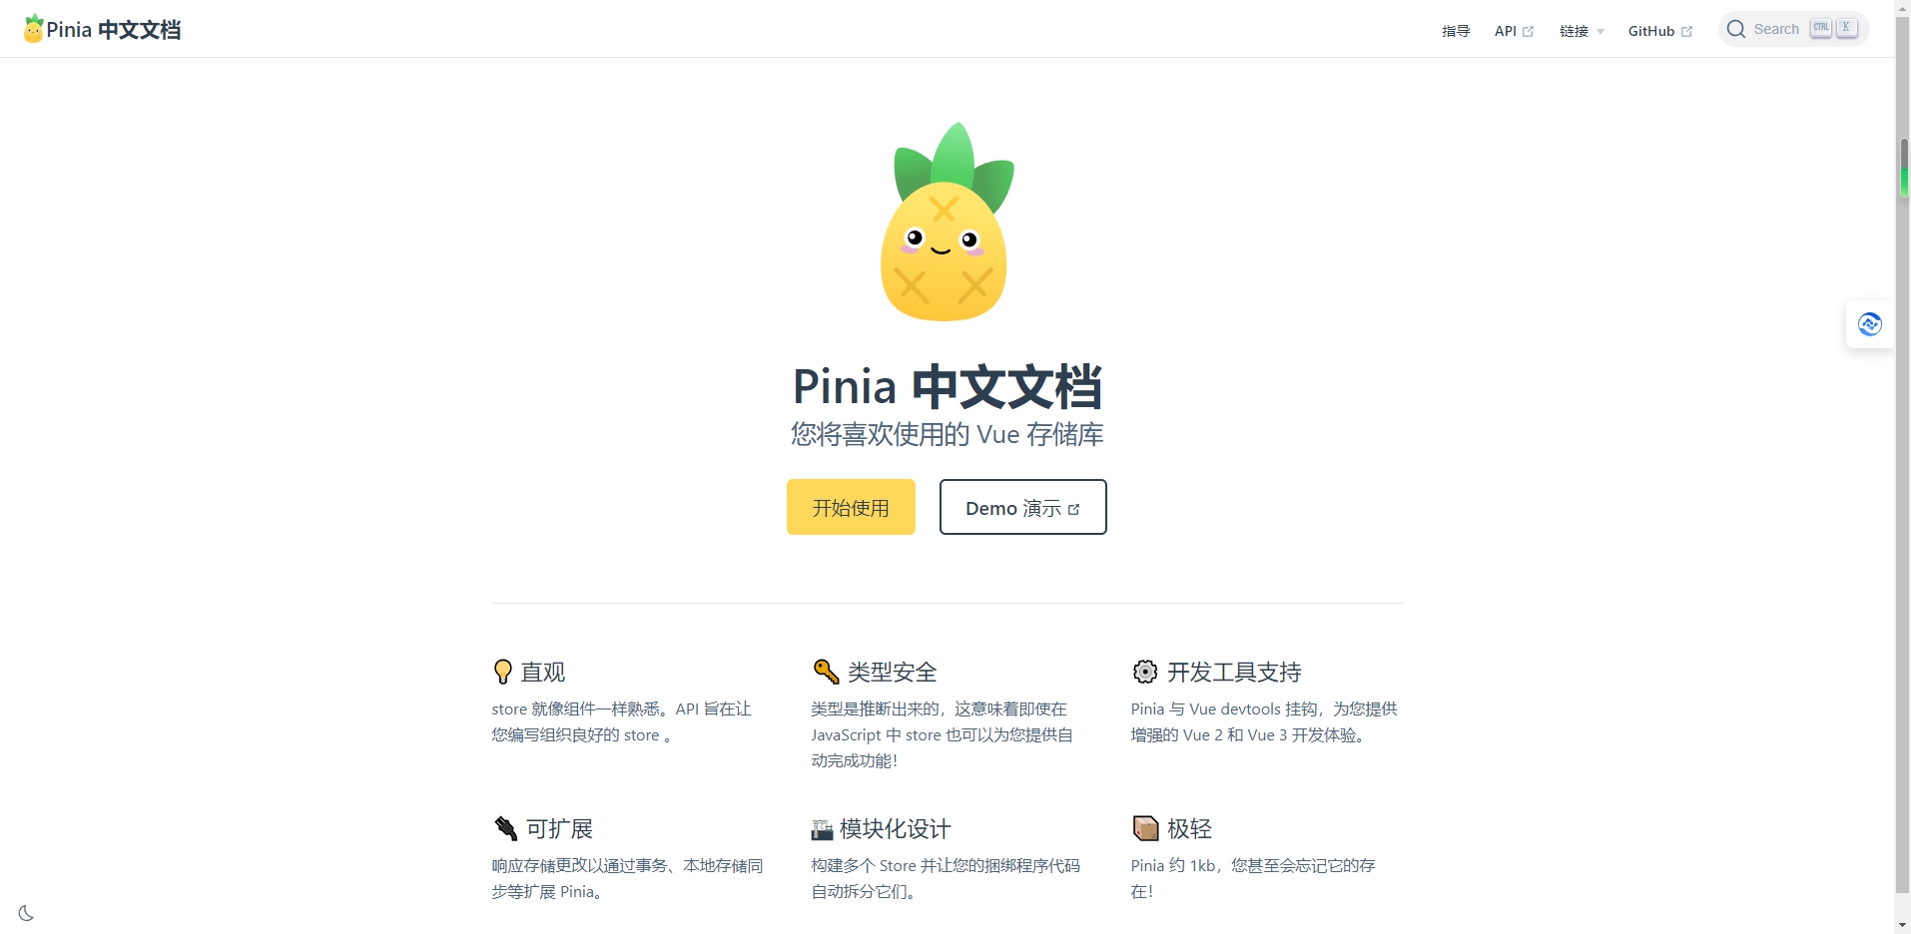Click the 开始使用 yellow button
Viewport: 1911px width, 934px height.
(851, 507)
